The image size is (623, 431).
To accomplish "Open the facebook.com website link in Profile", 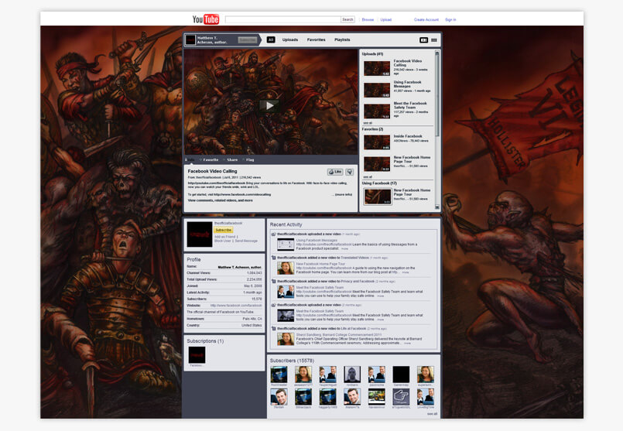I will tap(236, 306).
